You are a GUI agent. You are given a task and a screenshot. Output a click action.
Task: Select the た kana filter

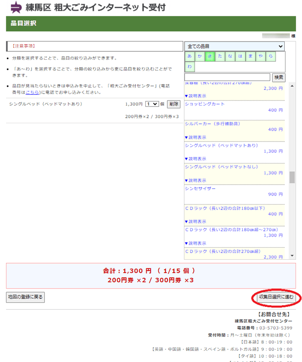pos(220,57)
